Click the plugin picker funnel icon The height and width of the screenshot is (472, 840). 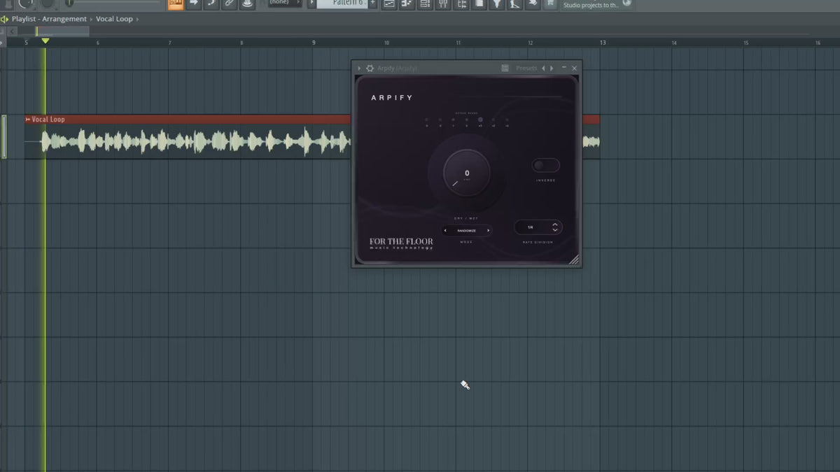coord(496,4)
